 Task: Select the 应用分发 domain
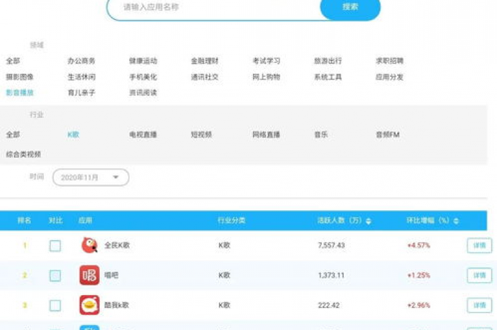click(390, 77)
